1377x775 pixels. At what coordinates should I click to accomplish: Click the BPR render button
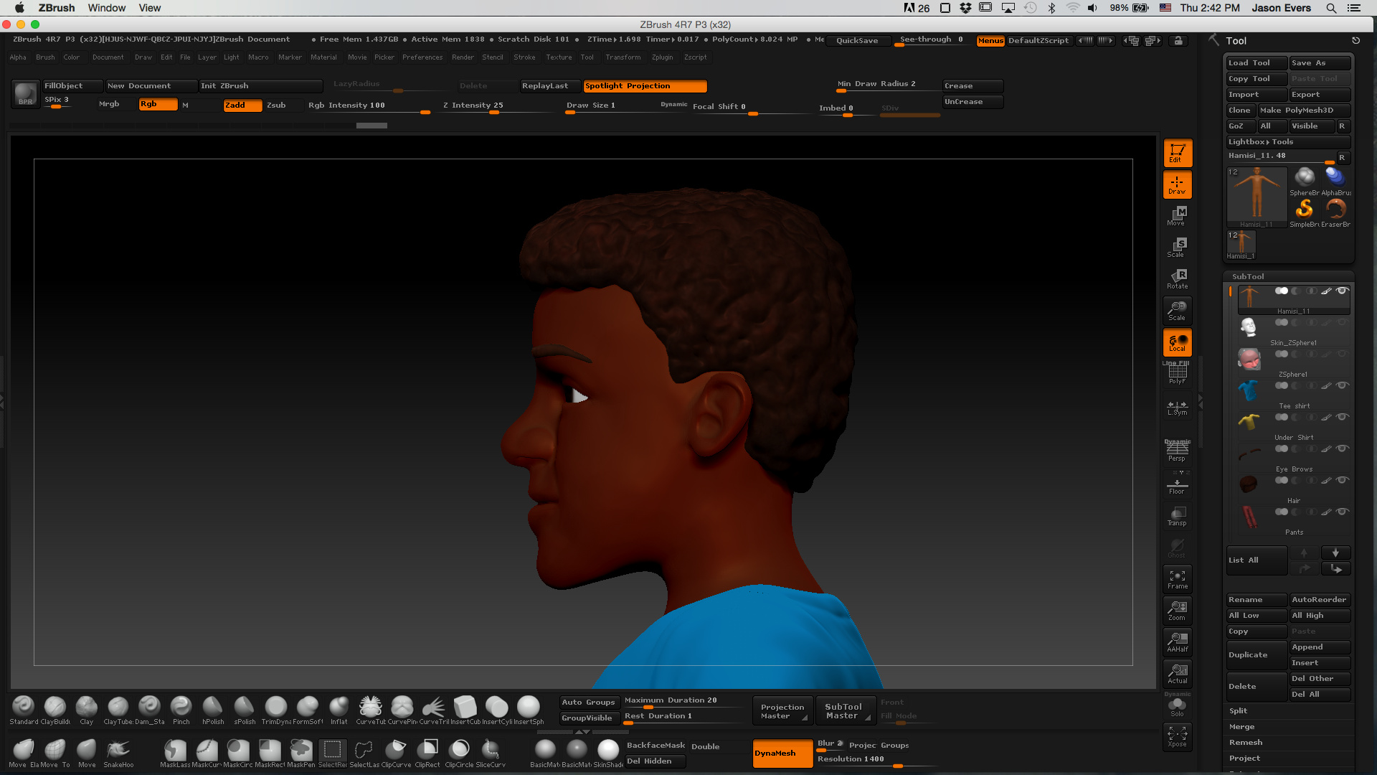pyautogui.click(x=25, y=94)
